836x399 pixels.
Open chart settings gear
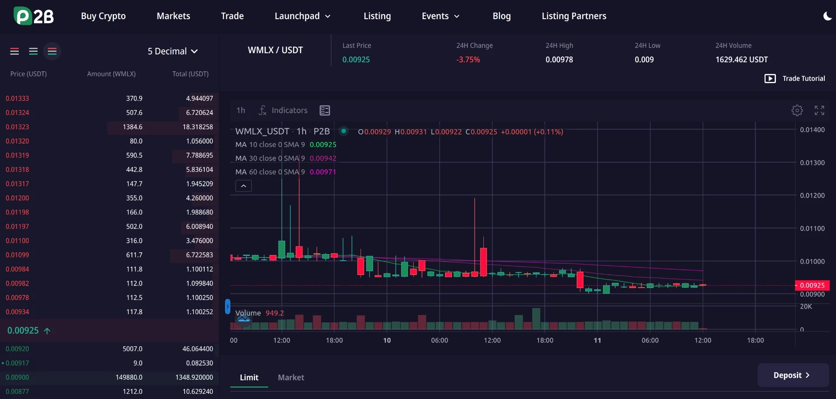pos(797,111)
